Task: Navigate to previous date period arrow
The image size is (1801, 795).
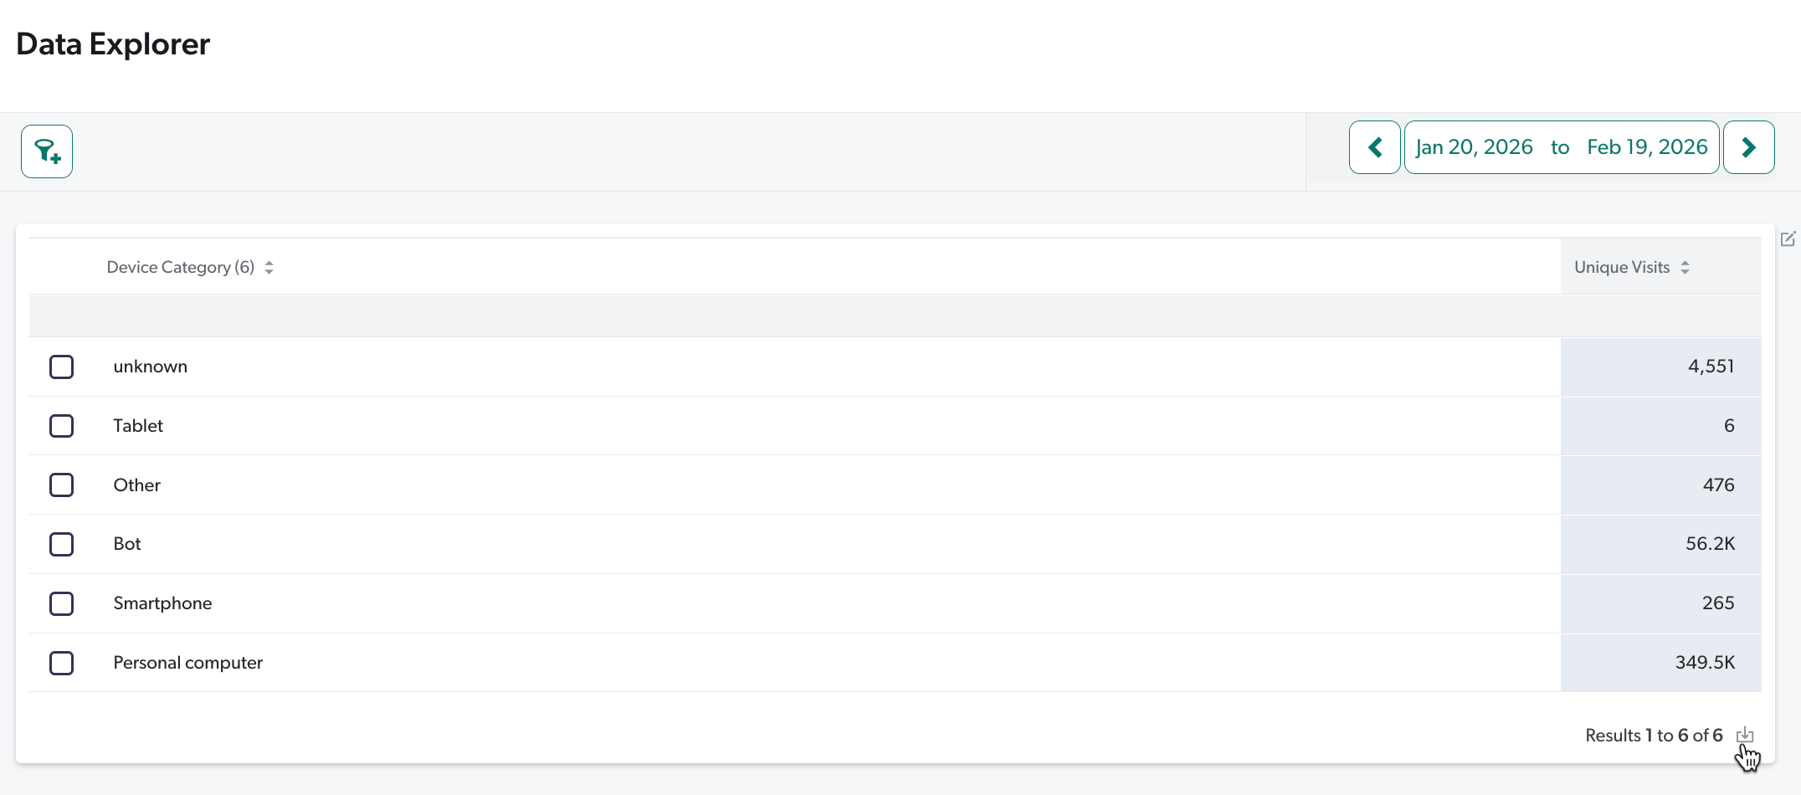Action: pyautogui.click(x=1374, y=146)
